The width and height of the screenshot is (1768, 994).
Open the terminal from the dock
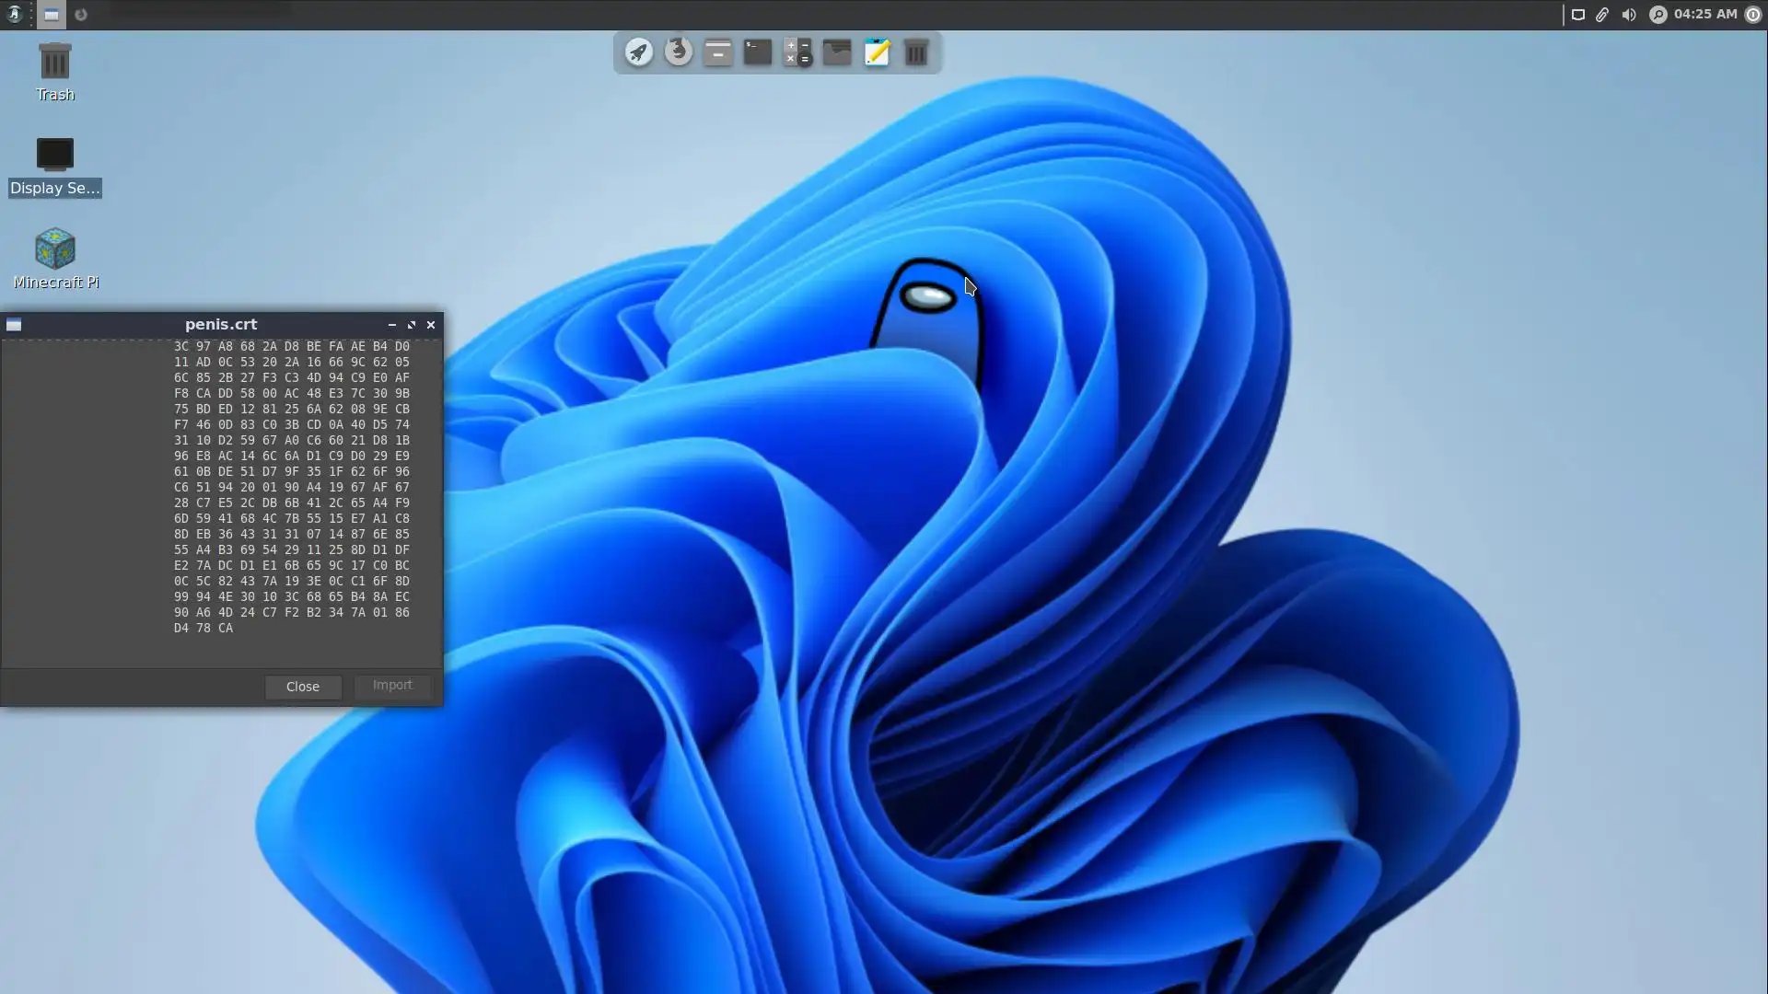758,52
